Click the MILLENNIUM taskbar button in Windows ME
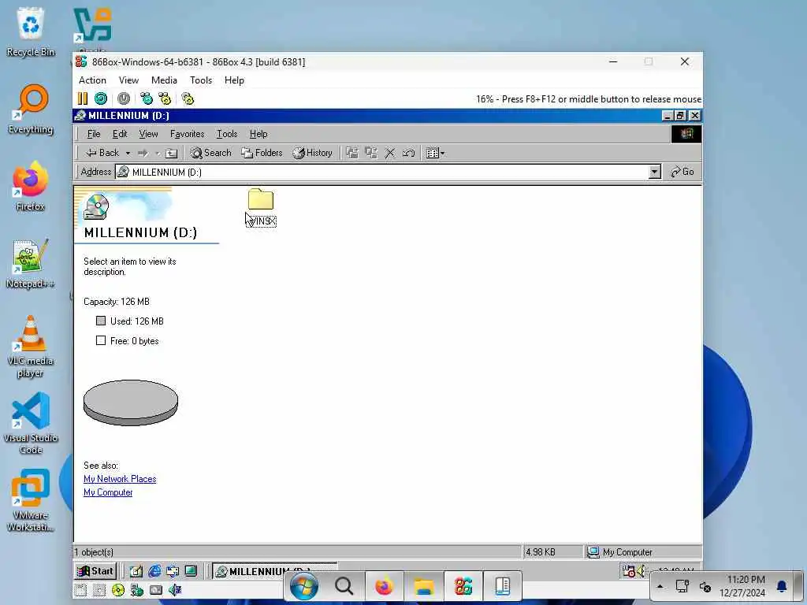Viewport: 807px width, 605px height. tap(273, 571)
